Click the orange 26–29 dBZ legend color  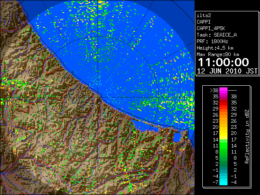pos(223,115)
